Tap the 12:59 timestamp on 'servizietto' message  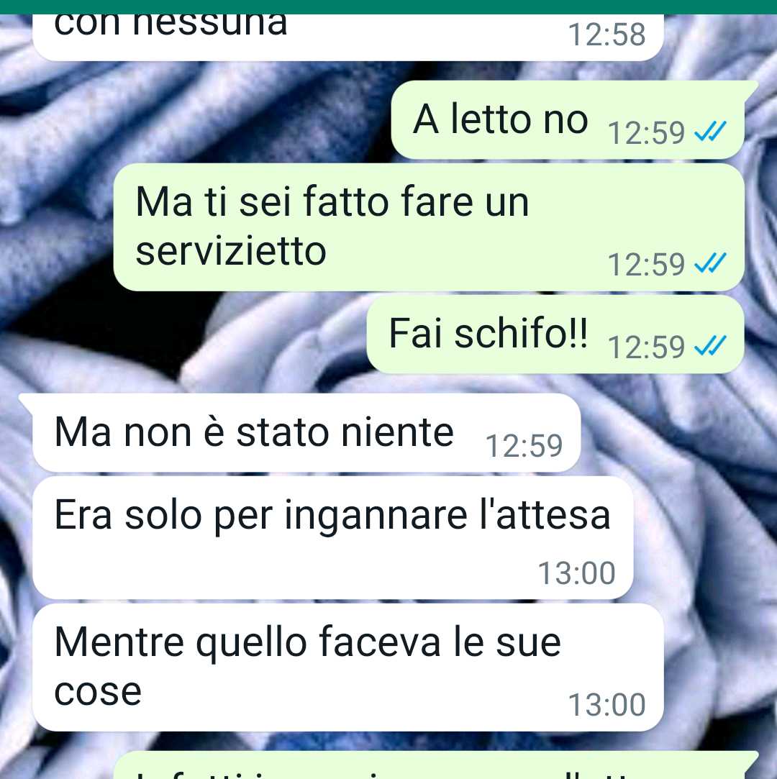click(x=646, y=264)
